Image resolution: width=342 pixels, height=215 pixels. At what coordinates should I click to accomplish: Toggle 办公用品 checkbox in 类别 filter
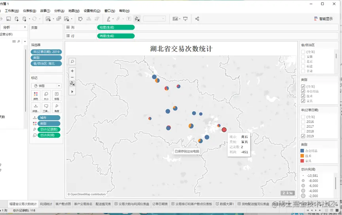pyautogui.click(x=303, y=91)
